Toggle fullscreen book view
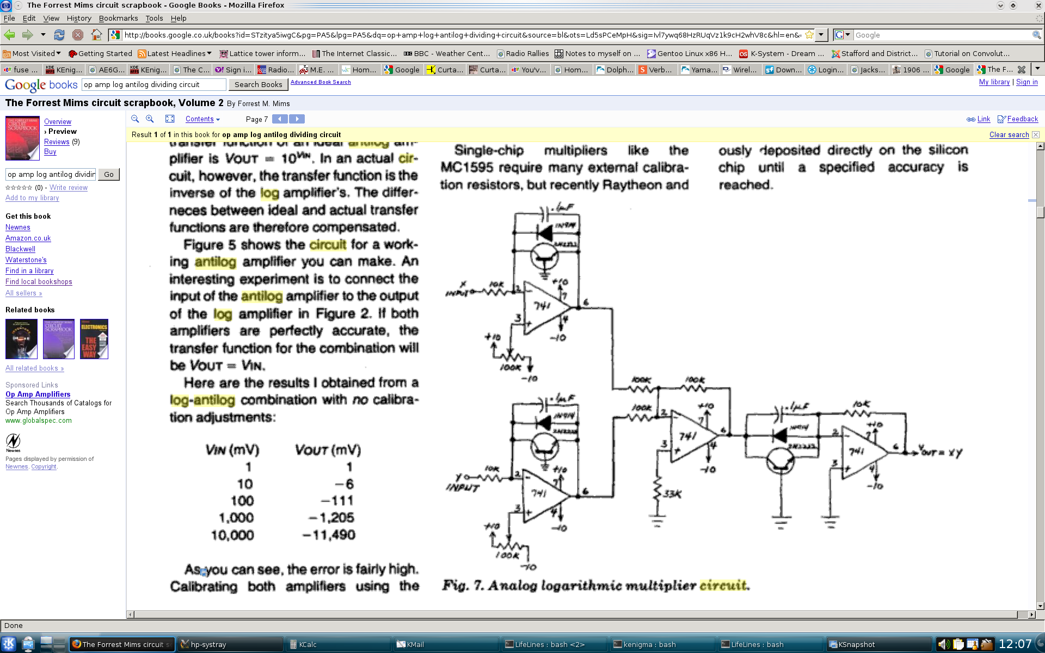 click(x=170, y=119)
